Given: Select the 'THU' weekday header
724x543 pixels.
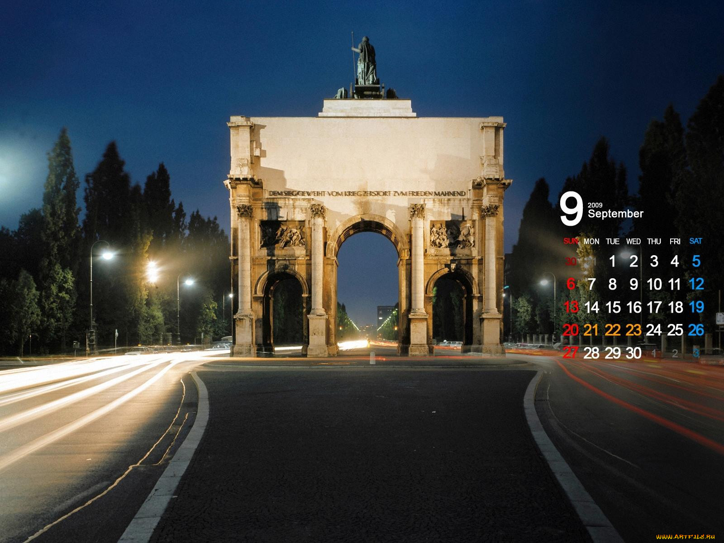Looking at the screenshot, I should click(654, 242).
